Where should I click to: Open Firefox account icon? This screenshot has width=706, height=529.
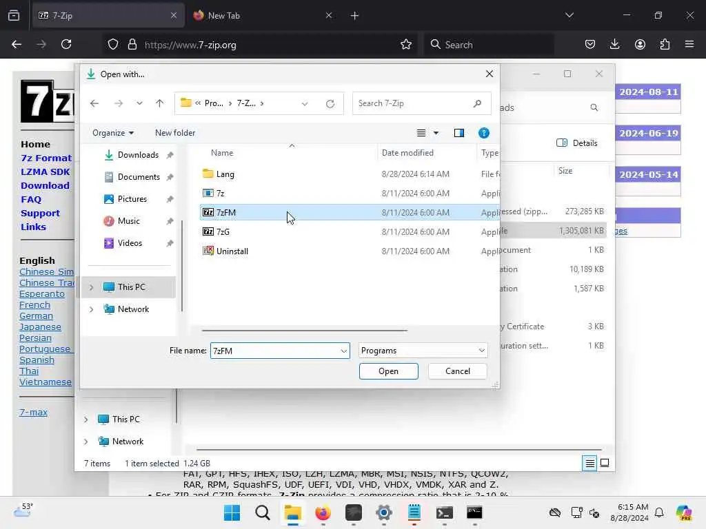(x=640, y=44)
